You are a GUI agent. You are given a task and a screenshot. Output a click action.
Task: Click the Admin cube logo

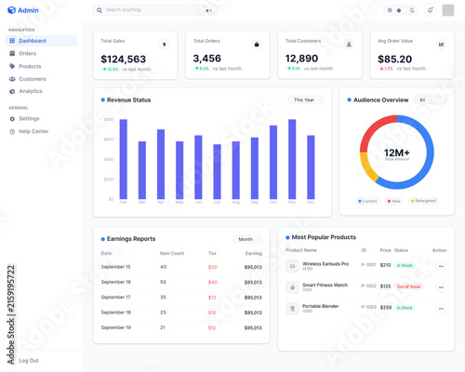[11, 10]
